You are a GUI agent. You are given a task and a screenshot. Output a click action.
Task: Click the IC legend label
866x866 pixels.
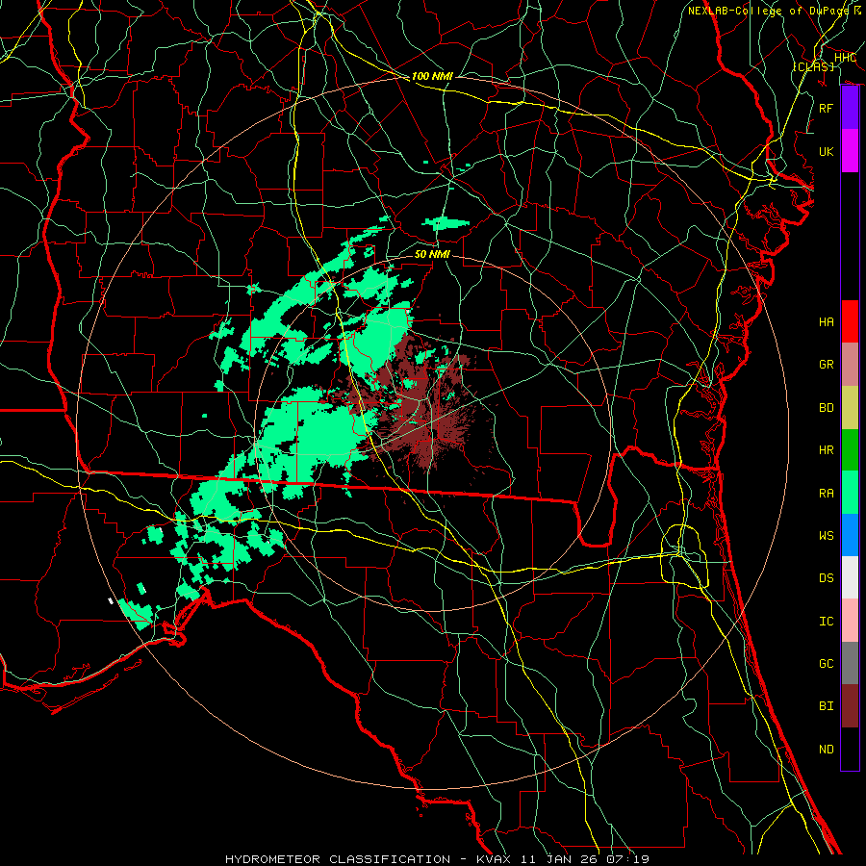pos(826,621)
